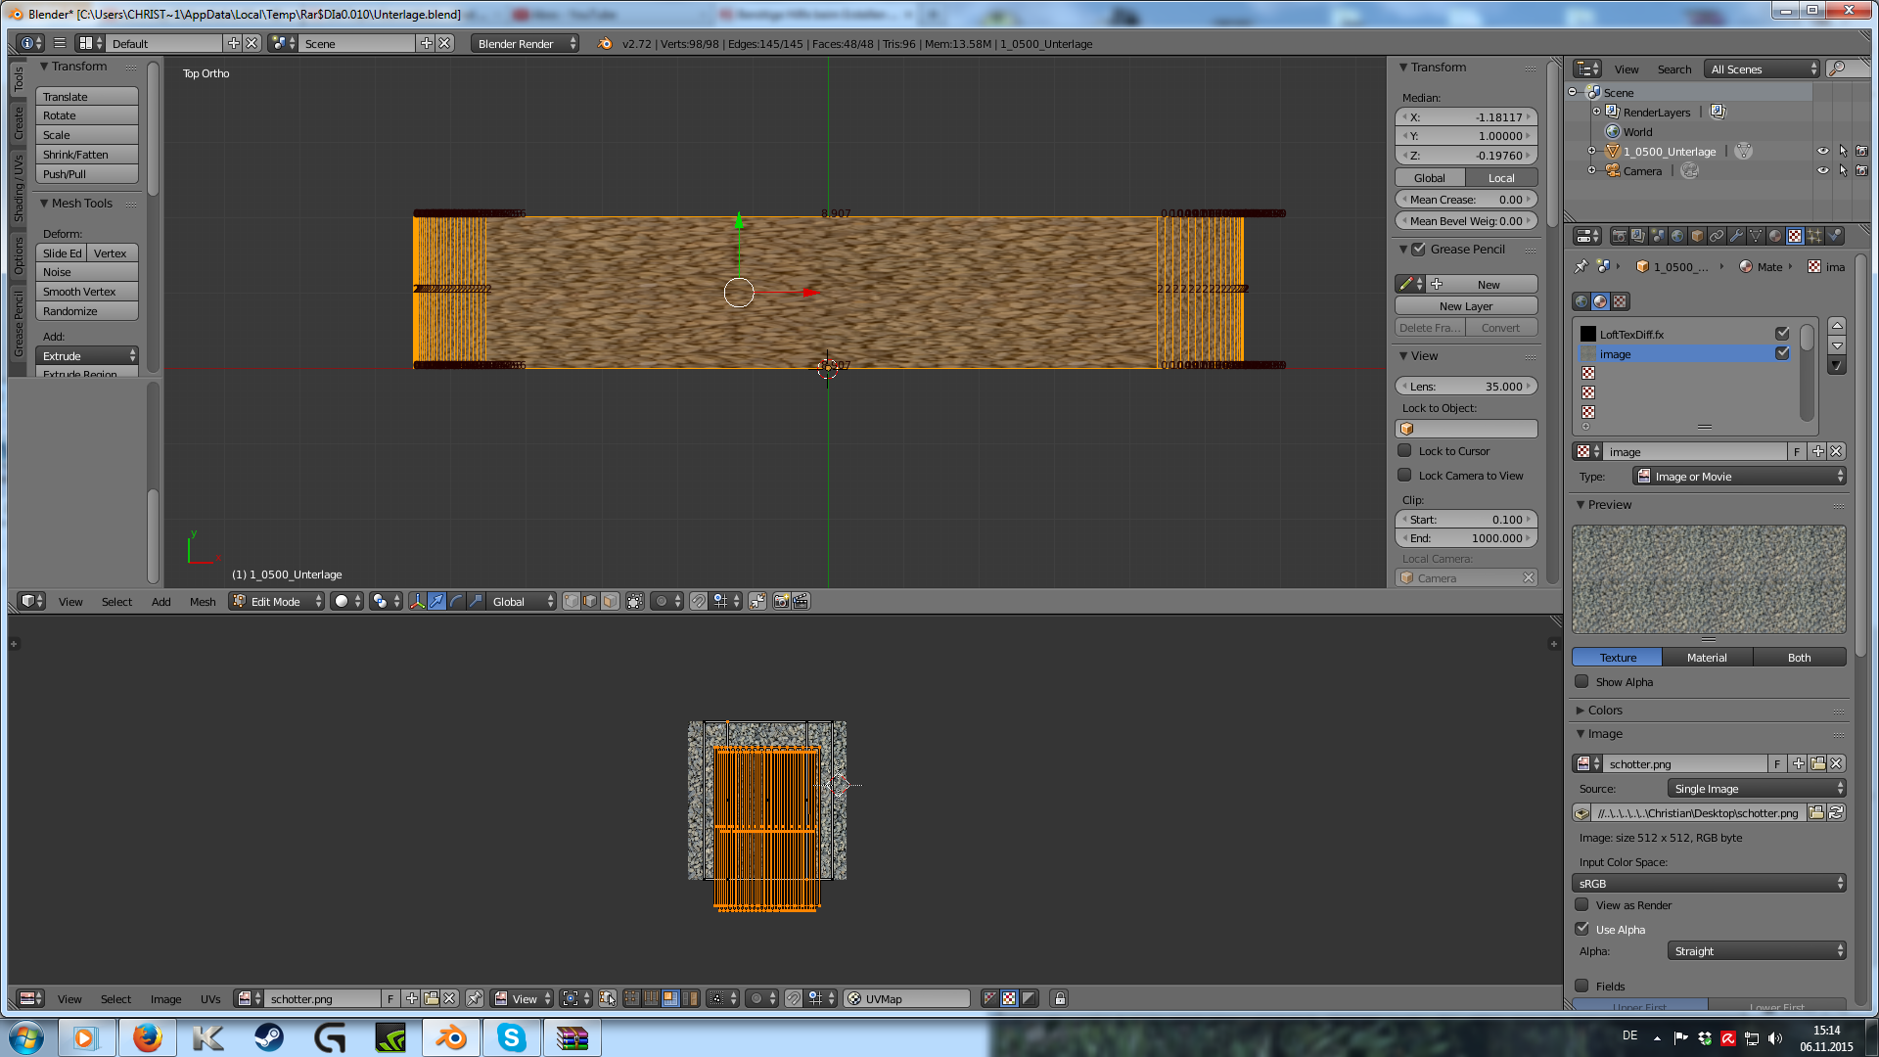Open the Edit Mode dropdown
Screen dimensions: 1879x1057
point(277,601)
